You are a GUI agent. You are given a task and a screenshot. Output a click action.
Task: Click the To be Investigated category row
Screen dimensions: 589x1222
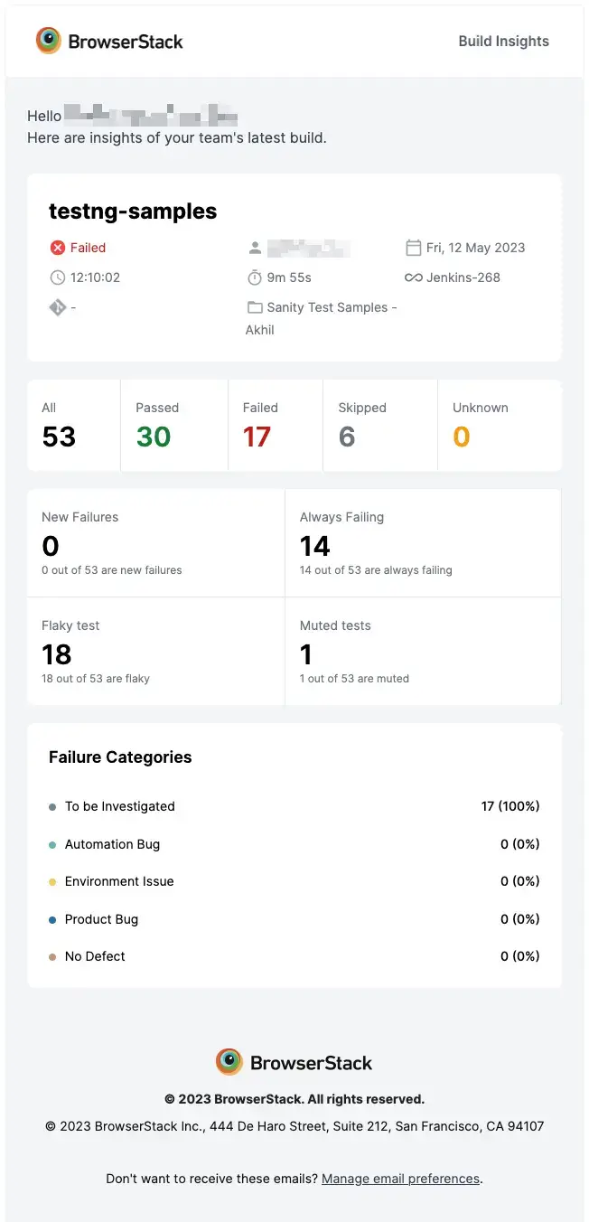click(x=294, y=806)
